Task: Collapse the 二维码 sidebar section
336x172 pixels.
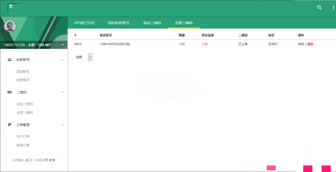Action: click(62, 93)
